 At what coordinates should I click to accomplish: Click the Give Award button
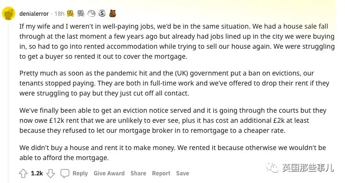pyautogui.click(x=109, y=173)
